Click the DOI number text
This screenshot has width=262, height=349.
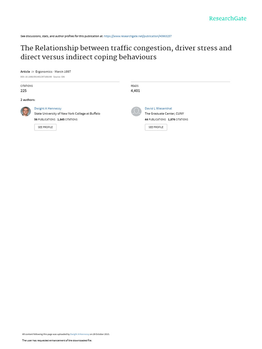point(36,77)
